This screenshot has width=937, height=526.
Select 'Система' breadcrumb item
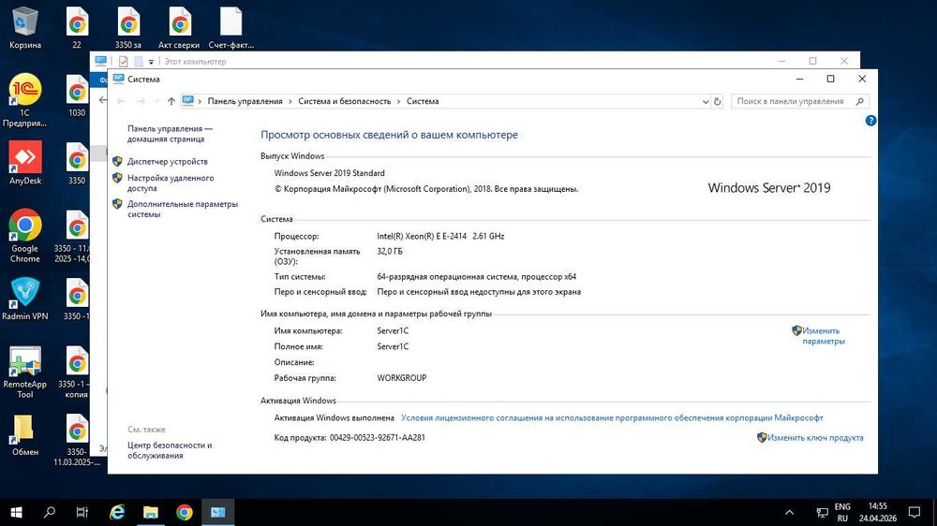[x=423, y=101]
